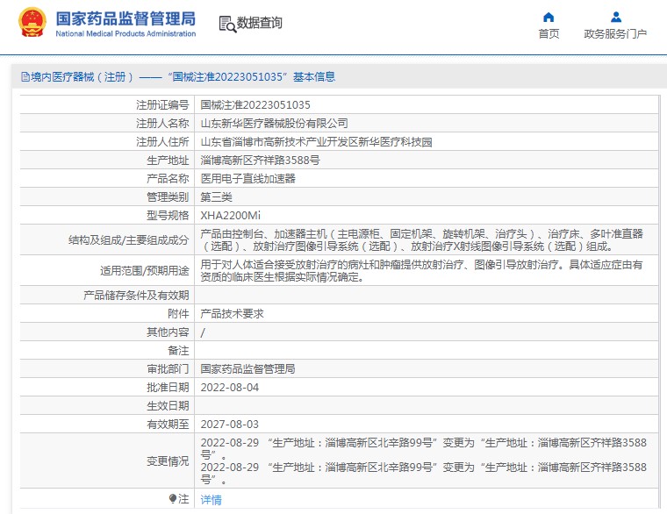Image resolution: width=667 pixels, height=514 pixels.
Task: Click the NMPA national emblem logo
Action: coord(32,22)
